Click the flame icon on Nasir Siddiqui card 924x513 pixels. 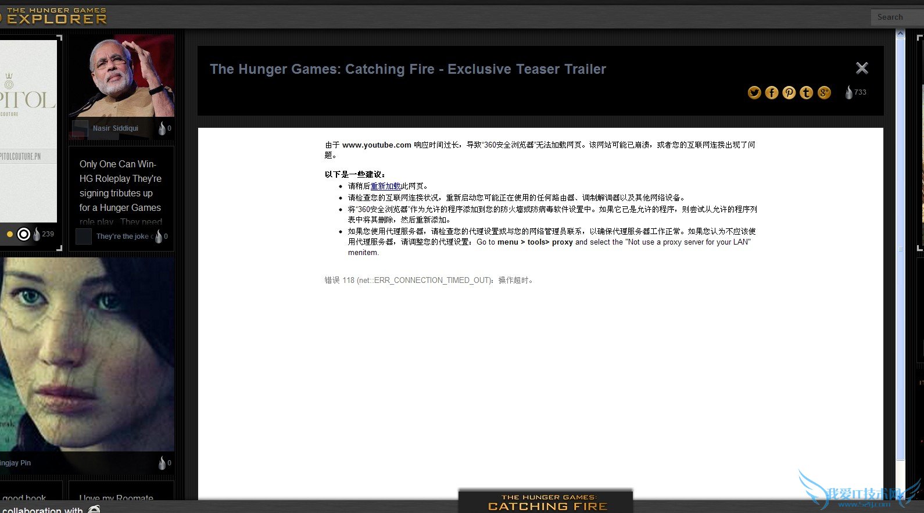pos(162,128)
